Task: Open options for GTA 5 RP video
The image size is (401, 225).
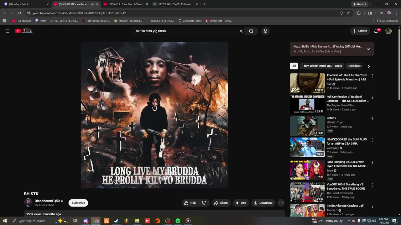Action: click(x=372, y=140)
